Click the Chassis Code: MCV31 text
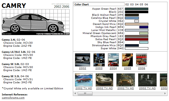The height and width of the screenshot is (101, 169). point(18,79)
